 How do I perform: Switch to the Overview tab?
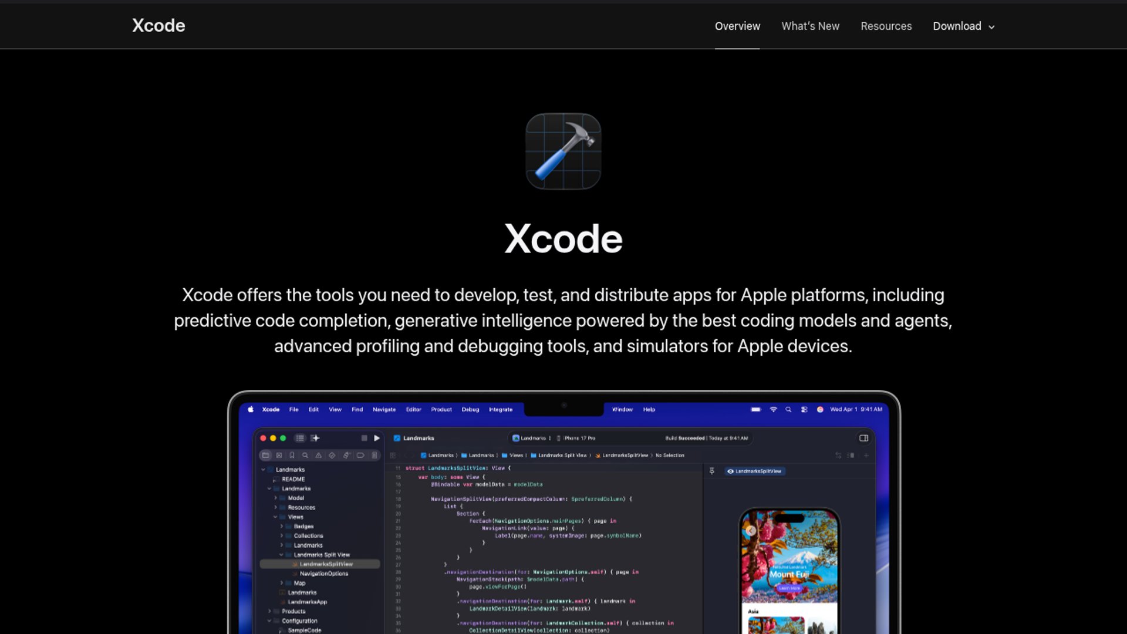click(737, 26)
